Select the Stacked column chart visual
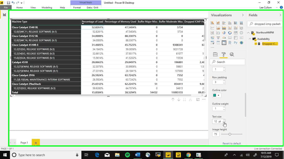Viewport: 284px width, 159px height. [218, 23]
